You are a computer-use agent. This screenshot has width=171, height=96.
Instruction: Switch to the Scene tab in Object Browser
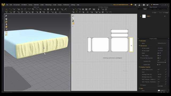click(140, 9)
